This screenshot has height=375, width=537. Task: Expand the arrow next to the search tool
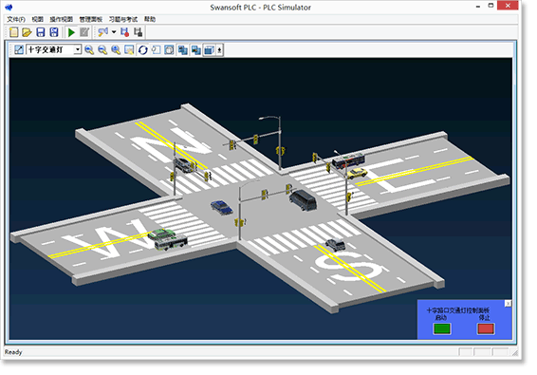point(114,32)
